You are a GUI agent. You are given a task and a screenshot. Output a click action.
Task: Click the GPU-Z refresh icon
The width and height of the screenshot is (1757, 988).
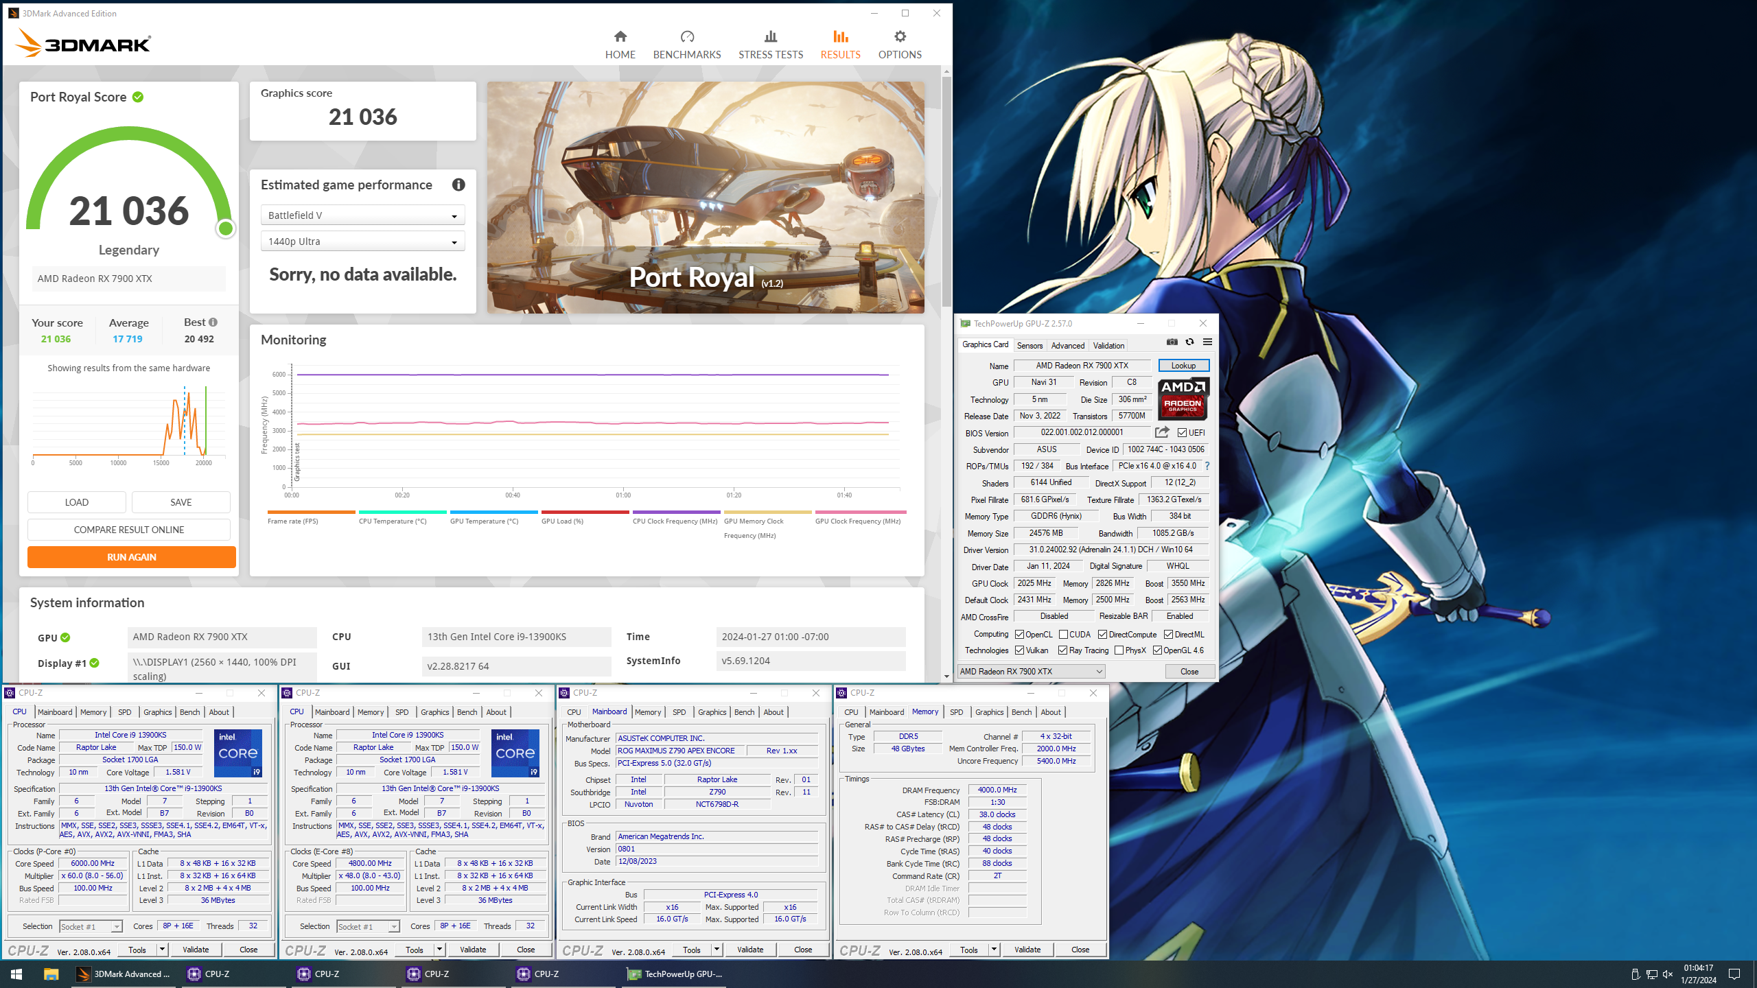tap(1189, 342)
